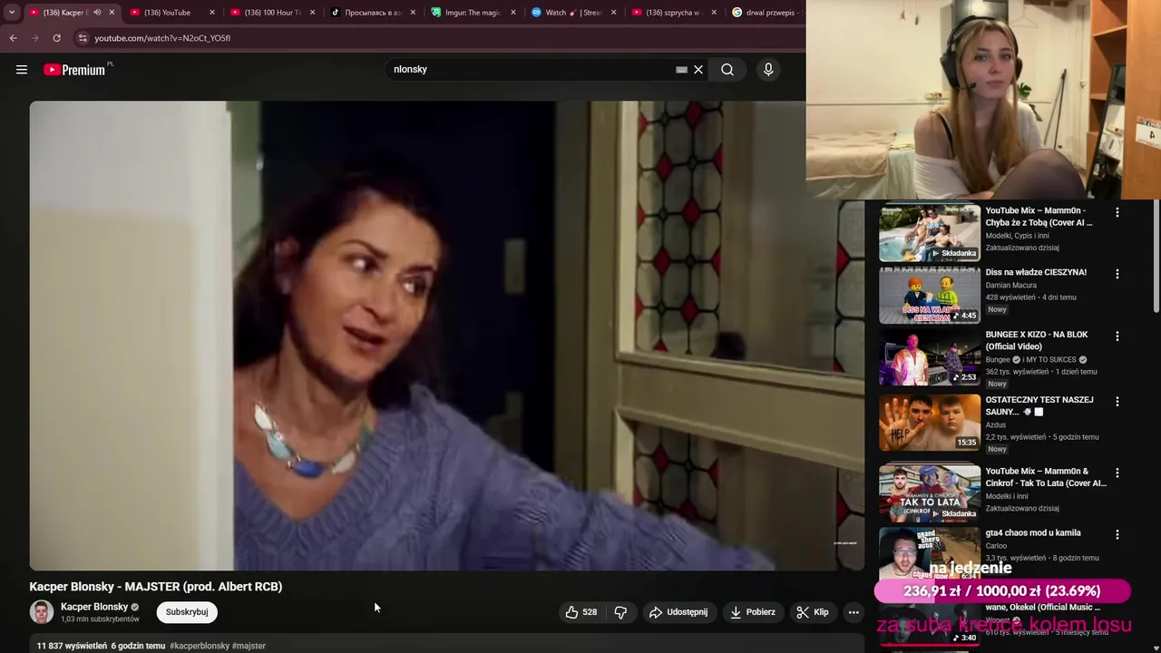Click the sidebar scrollbar on the right
Image resolution: width=1161 pixels, height=653 pixels.
point(1156,258)
